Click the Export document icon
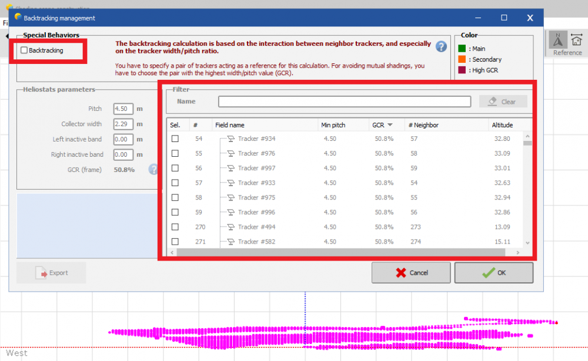Viewport: 588px width, 361px height. point(41,273)
